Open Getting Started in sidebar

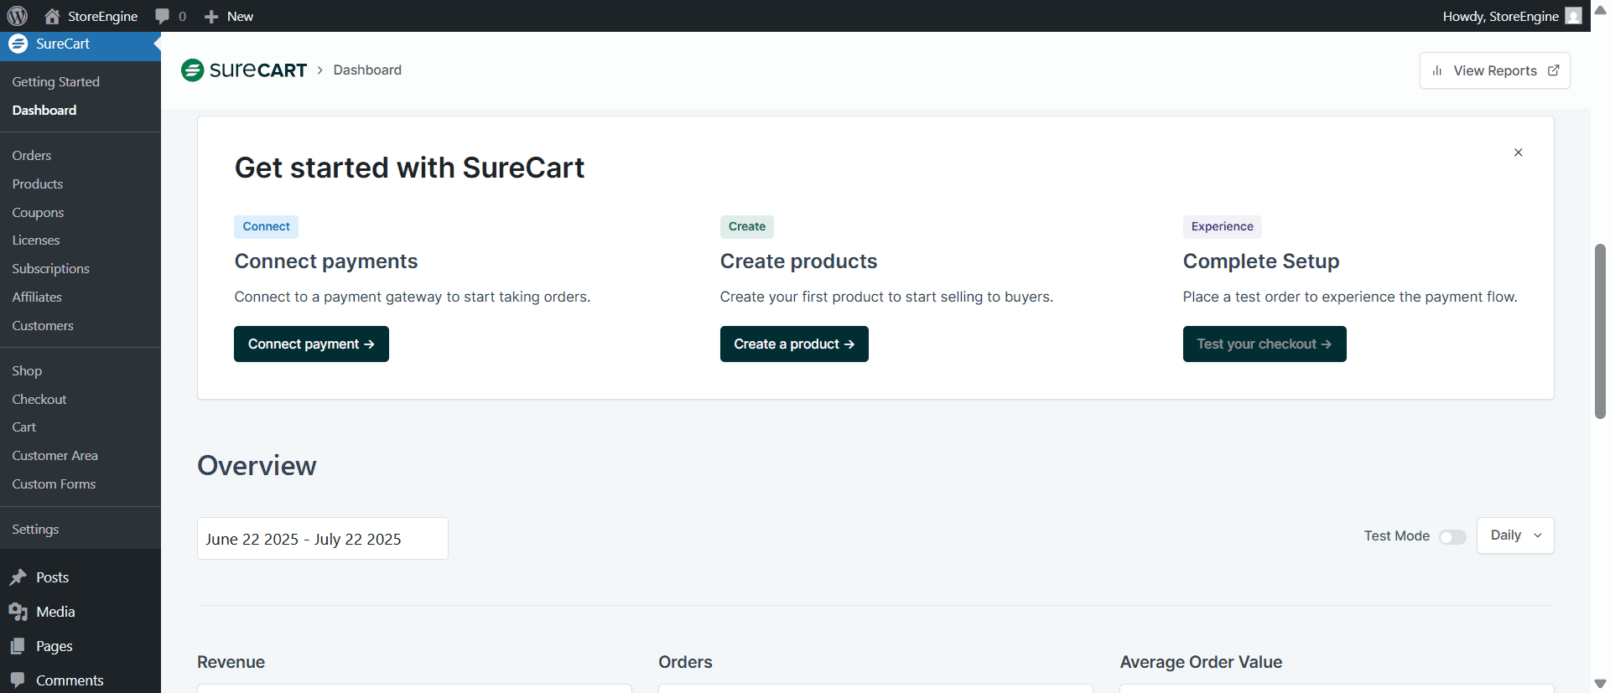(x=56, y=82)
